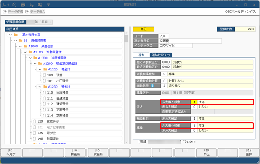Click the F5 次画面 button
The image size is (260, 164).
click(98, 152)
